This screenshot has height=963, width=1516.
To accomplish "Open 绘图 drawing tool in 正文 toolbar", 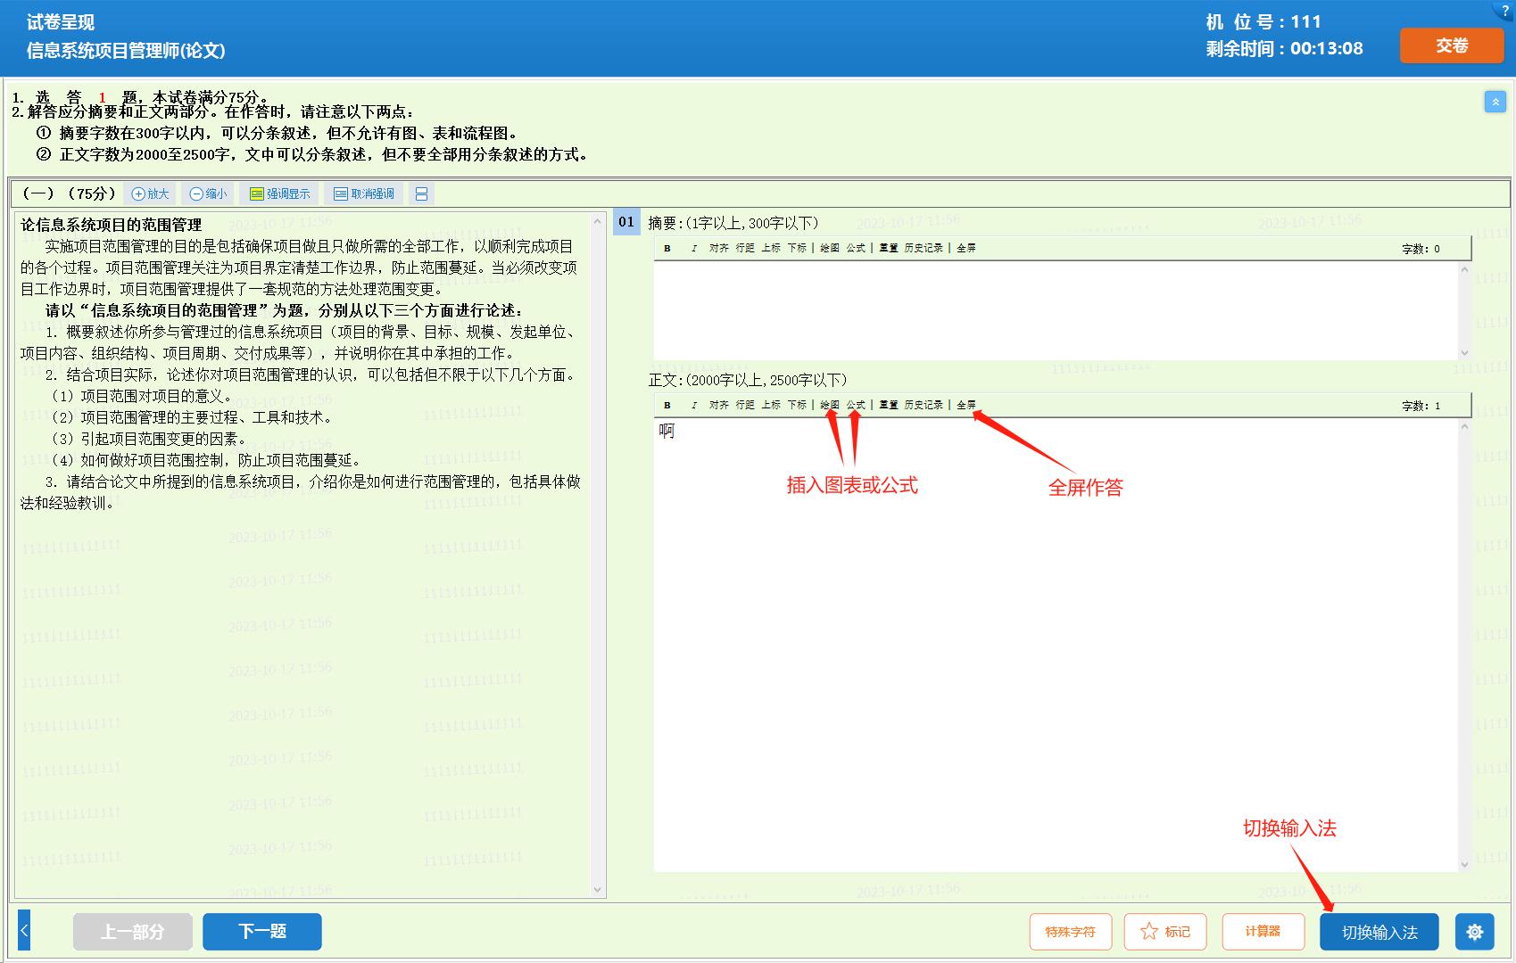I will click(x=830, y=405).
